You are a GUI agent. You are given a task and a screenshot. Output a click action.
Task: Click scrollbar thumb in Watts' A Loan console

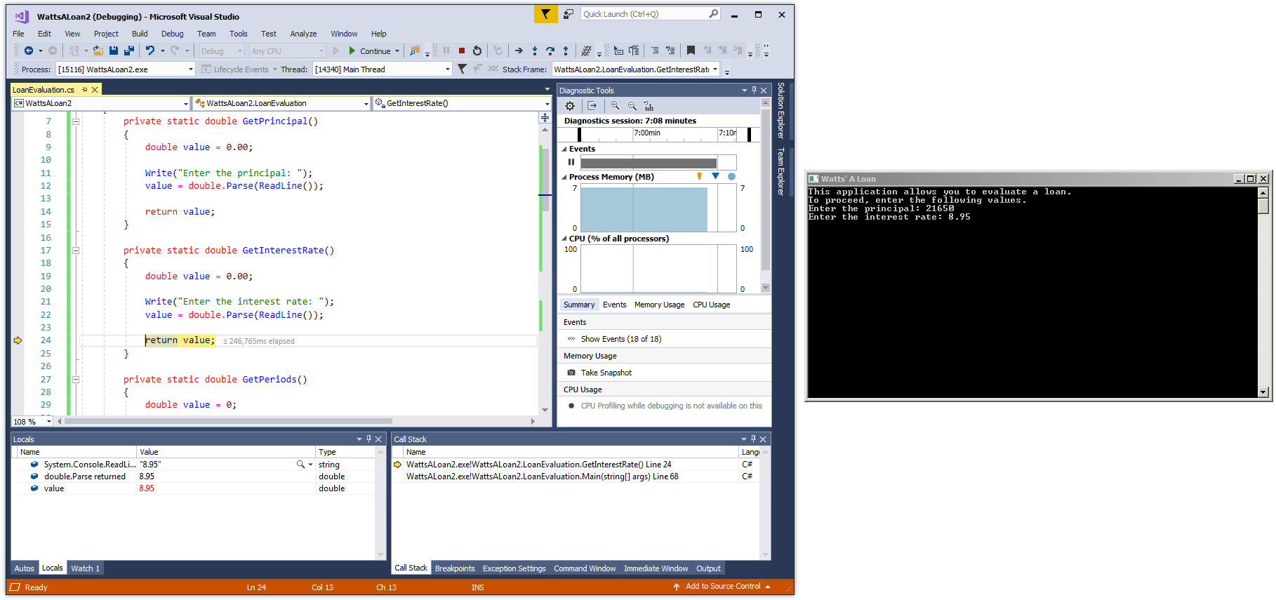coord(1263,206)
